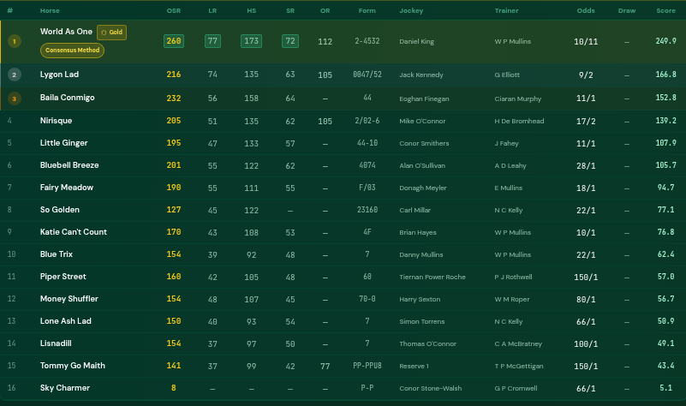Click the highlighted OSR value 260
The image size is (686, 406).
[x=174, y=41]
